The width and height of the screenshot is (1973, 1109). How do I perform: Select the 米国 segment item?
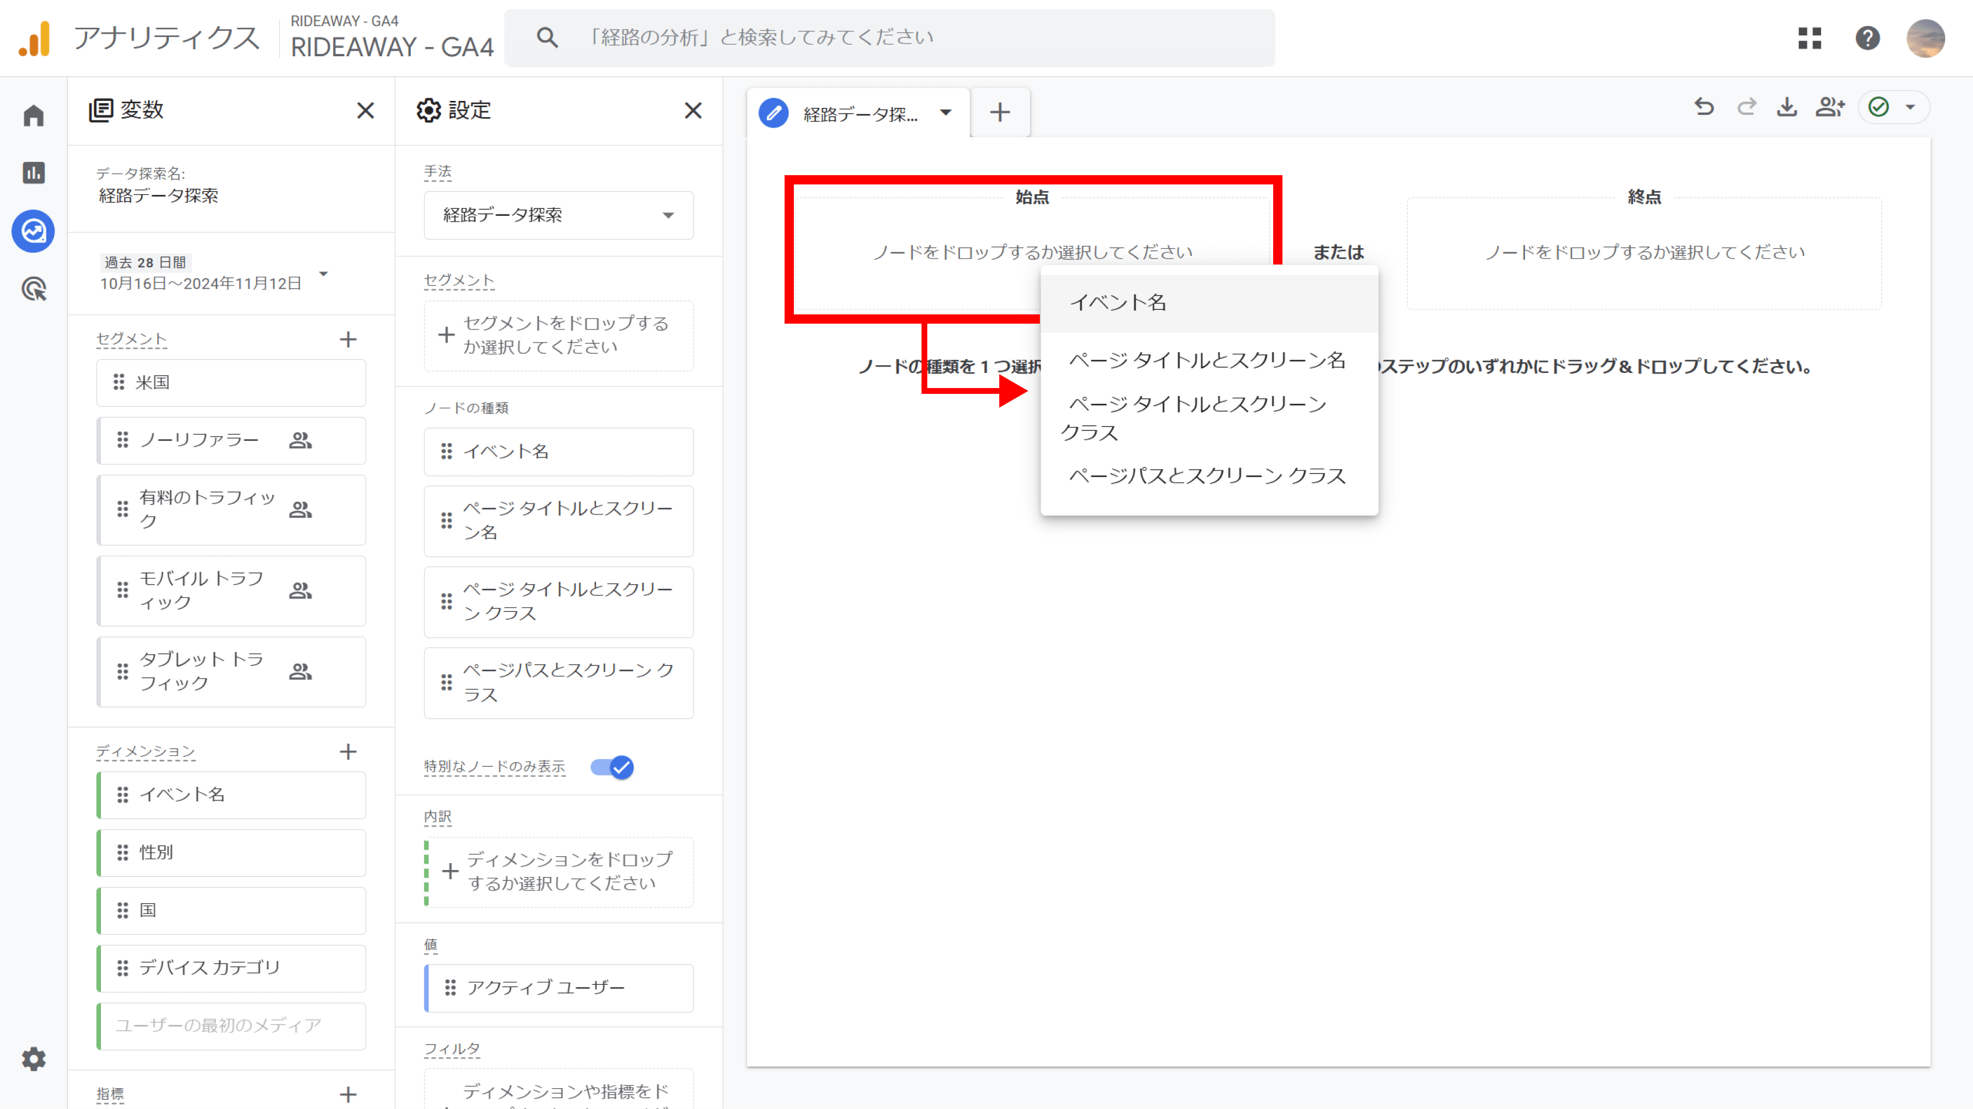pos(232,383)
